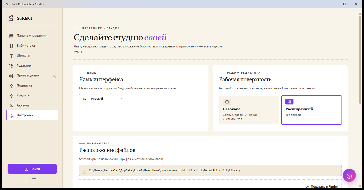Click the StitchKit logo icon
The image size is (364, 190).
11,18
